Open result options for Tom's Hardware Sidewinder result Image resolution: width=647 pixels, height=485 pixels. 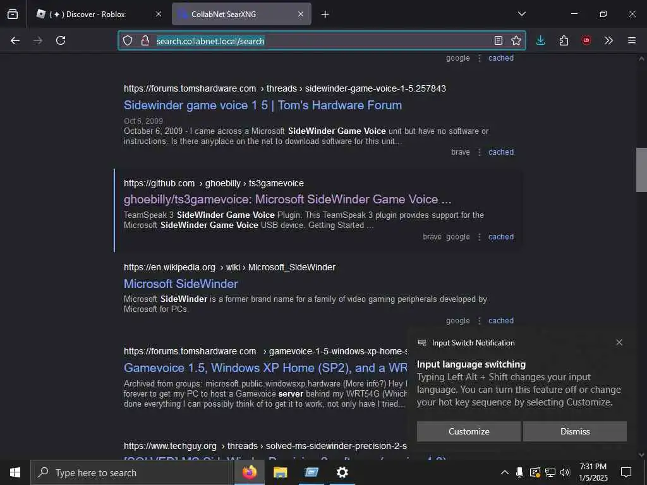pos(480,152)
